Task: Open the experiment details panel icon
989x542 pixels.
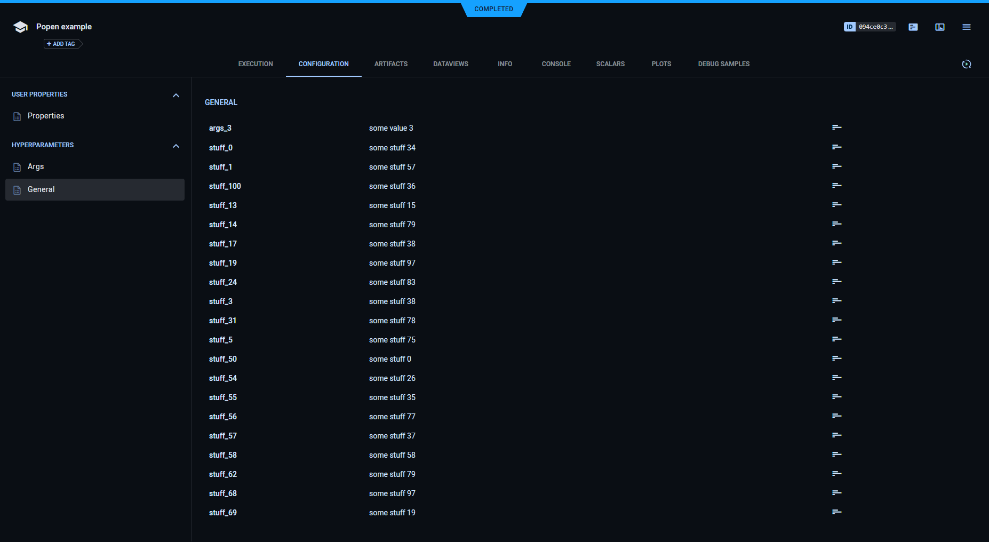Action: pos(913,27)
